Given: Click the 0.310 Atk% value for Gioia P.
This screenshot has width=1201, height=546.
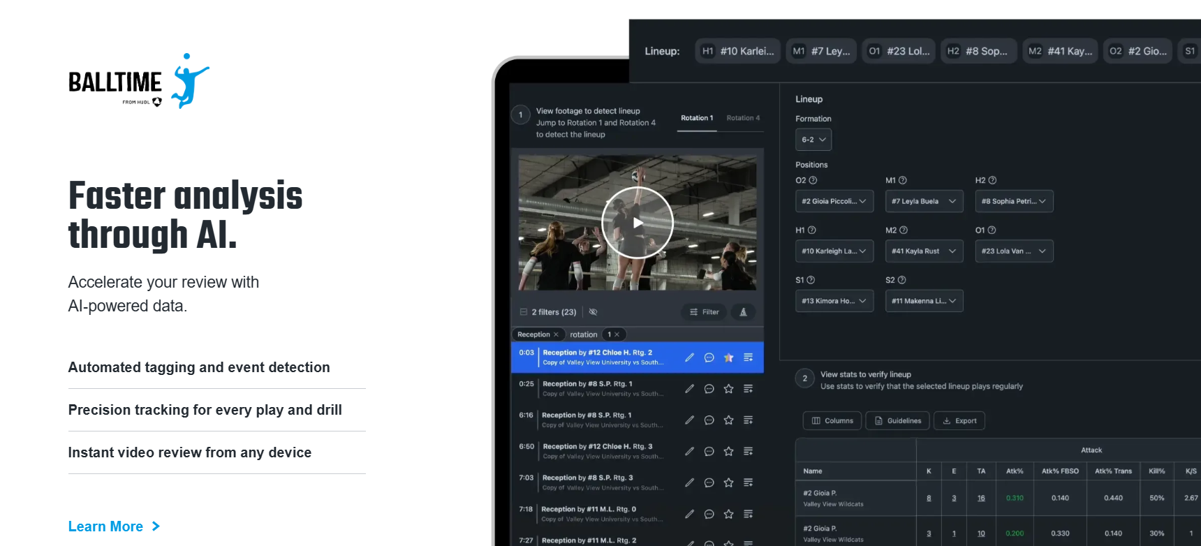Looking at the screenshot, I should click(1015, 498).
